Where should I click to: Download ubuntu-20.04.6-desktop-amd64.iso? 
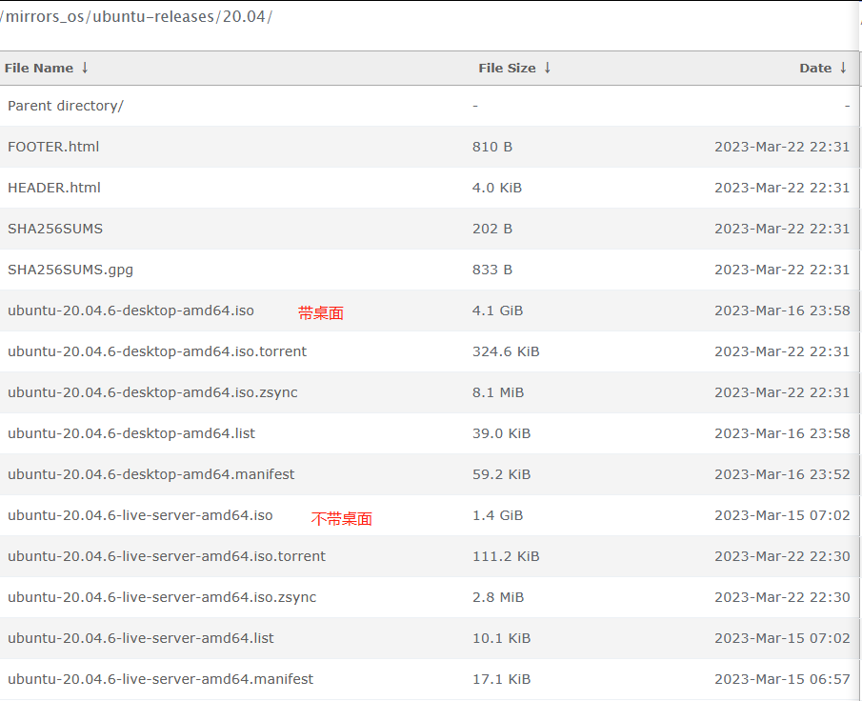click(130, 310)
